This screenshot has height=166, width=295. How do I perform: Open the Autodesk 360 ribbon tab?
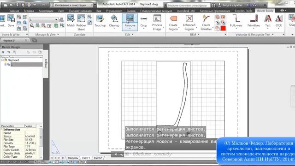coord(186,11)
